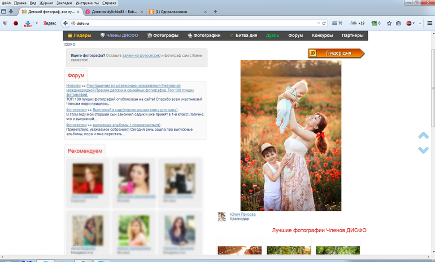Viewport: 435px width, 262px height.
Task: Expand the address bar history dropdown
Action: click(x=319, y=24)
